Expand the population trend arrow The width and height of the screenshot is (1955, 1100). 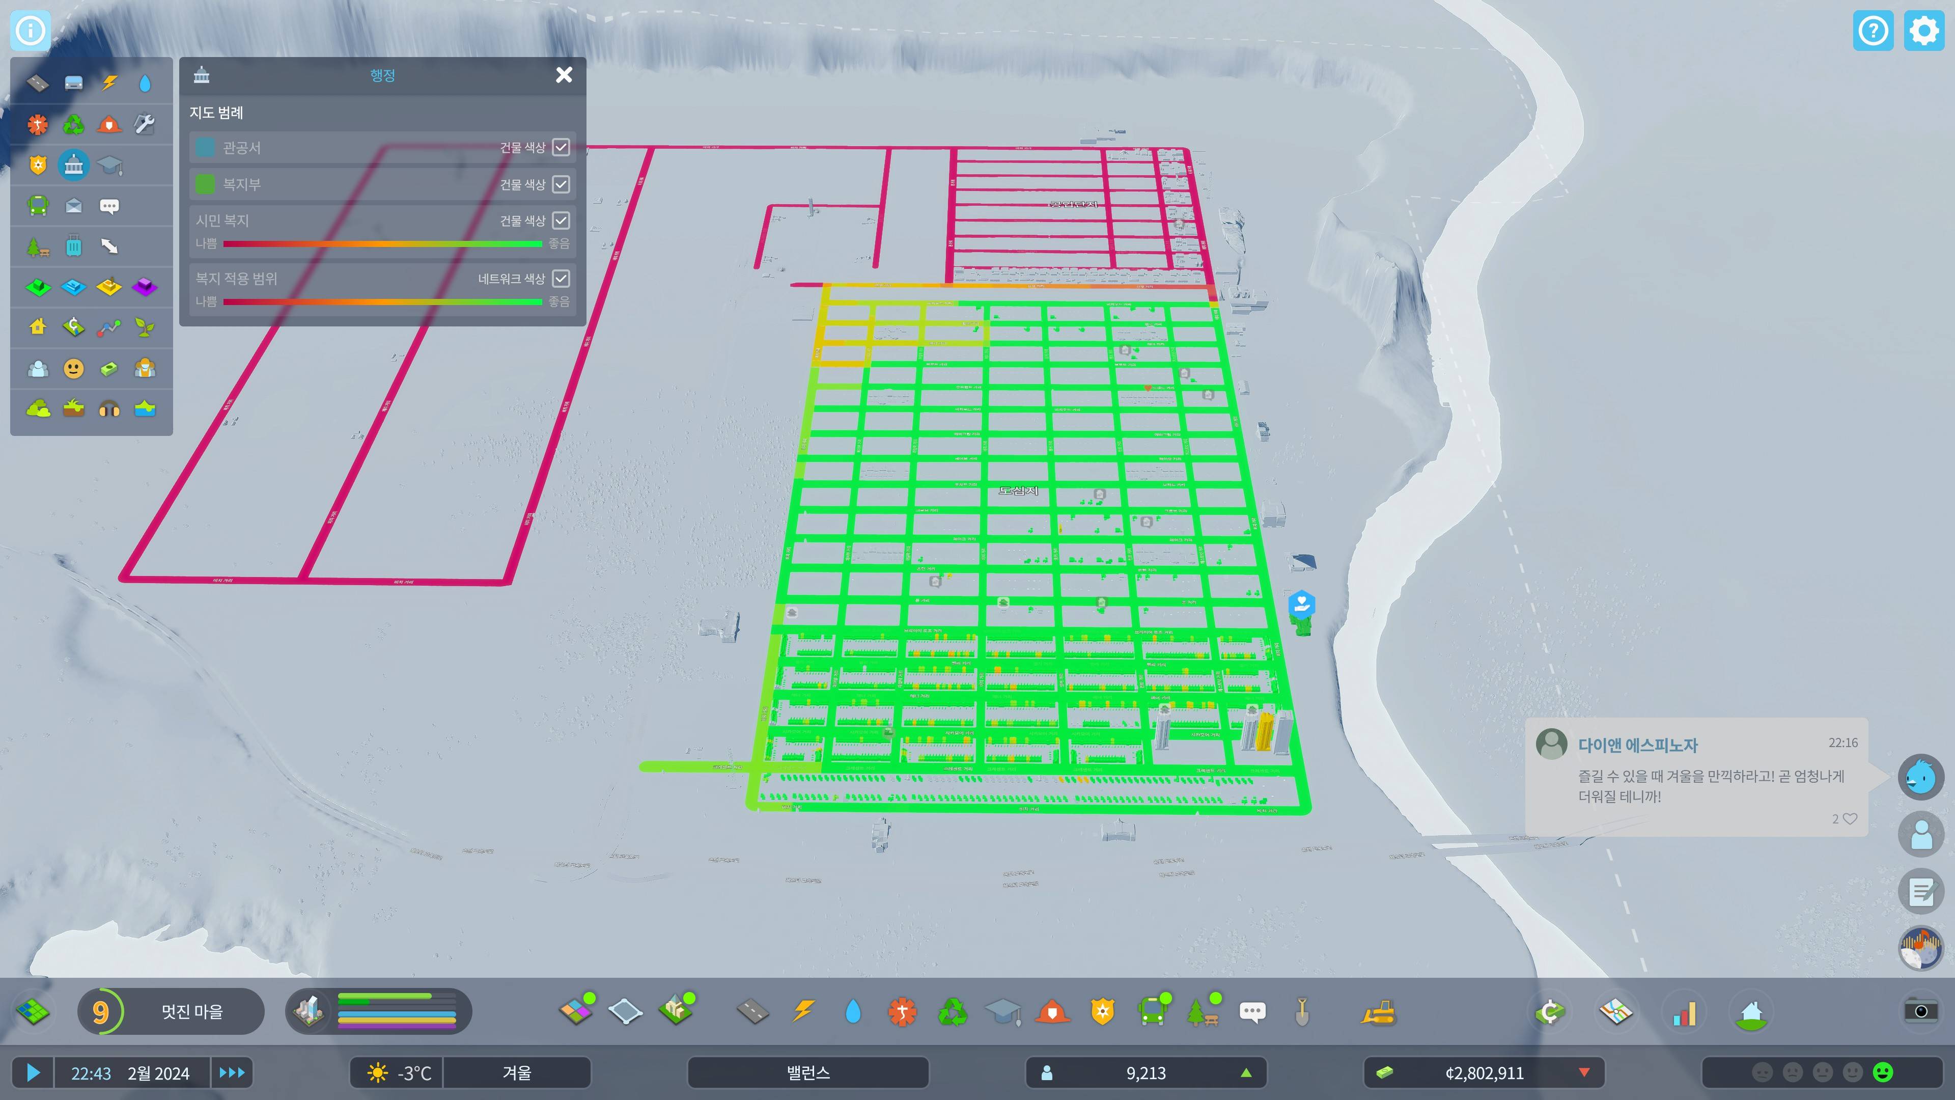(x=1245, y=1072)
